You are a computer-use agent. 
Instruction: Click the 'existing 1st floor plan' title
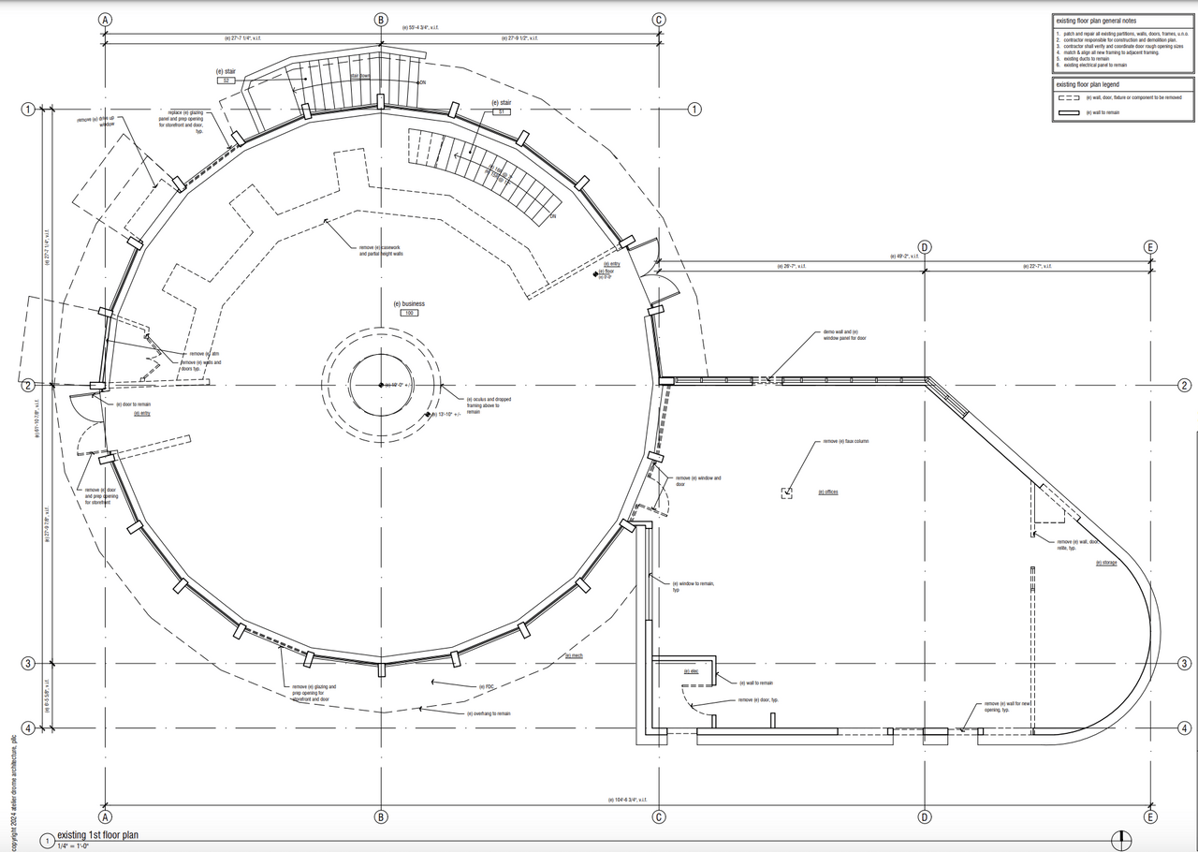97,834
